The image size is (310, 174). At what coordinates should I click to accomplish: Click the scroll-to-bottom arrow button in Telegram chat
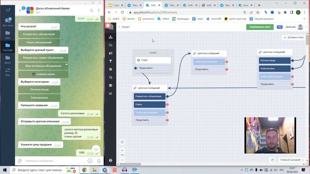pyautogui.click(x=96, y=149)
